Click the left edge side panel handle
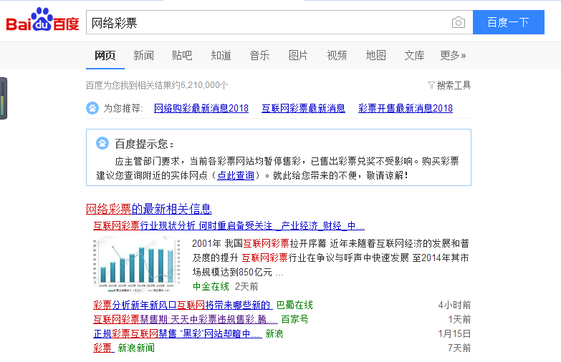561x362 pixels. pyautogui.click(x=3, y=98)
